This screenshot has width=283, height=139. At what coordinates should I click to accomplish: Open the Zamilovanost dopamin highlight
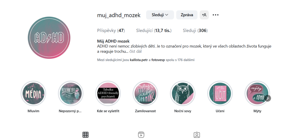click(145, 93)
